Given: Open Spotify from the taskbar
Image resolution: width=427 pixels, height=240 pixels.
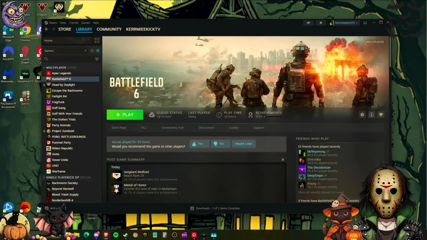Looking at the screenshot, I should coord(116,235).
